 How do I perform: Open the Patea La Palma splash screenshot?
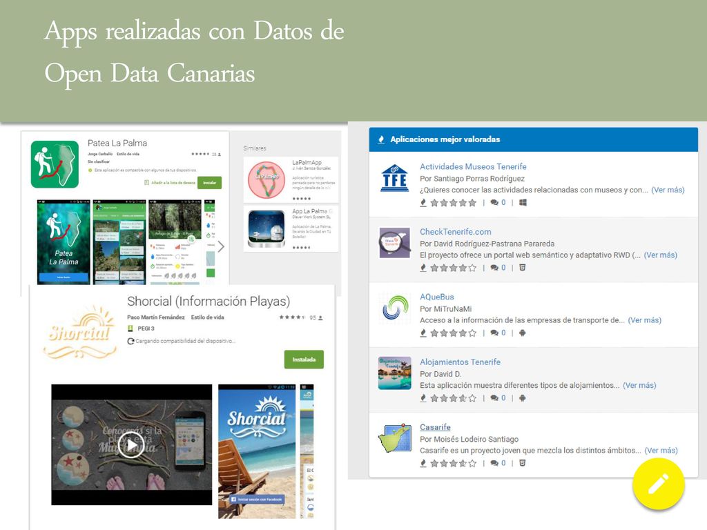tap(64, 242)
